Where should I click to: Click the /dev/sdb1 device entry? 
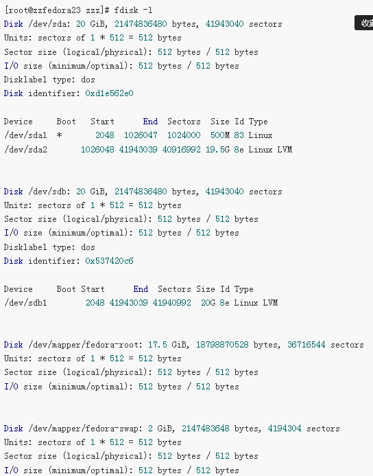point(25,303)
